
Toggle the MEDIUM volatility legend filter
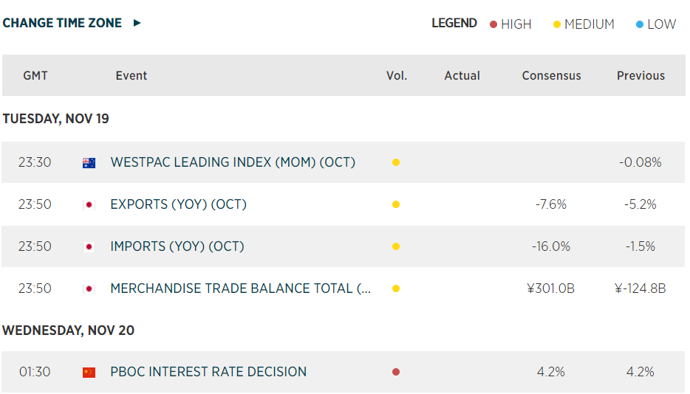(584, 24)
